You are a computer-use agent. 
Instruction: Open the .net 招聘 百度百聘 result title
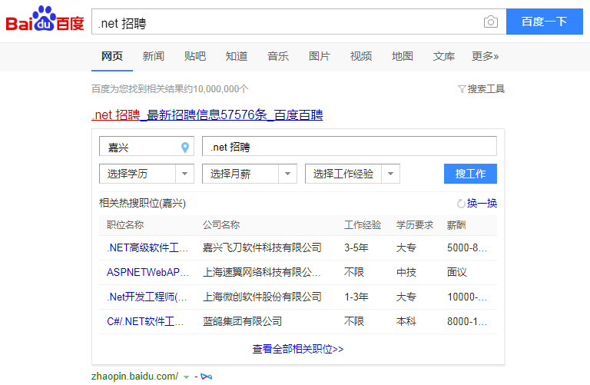(207, 115)
